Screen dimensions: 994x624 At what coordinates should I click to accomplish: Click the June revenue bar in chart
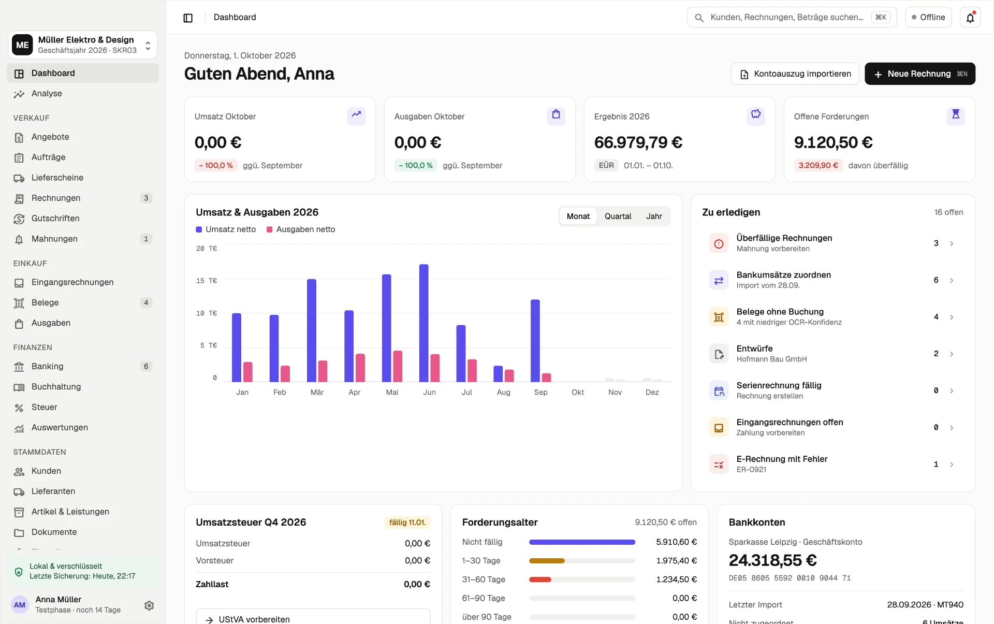[423, 323]
